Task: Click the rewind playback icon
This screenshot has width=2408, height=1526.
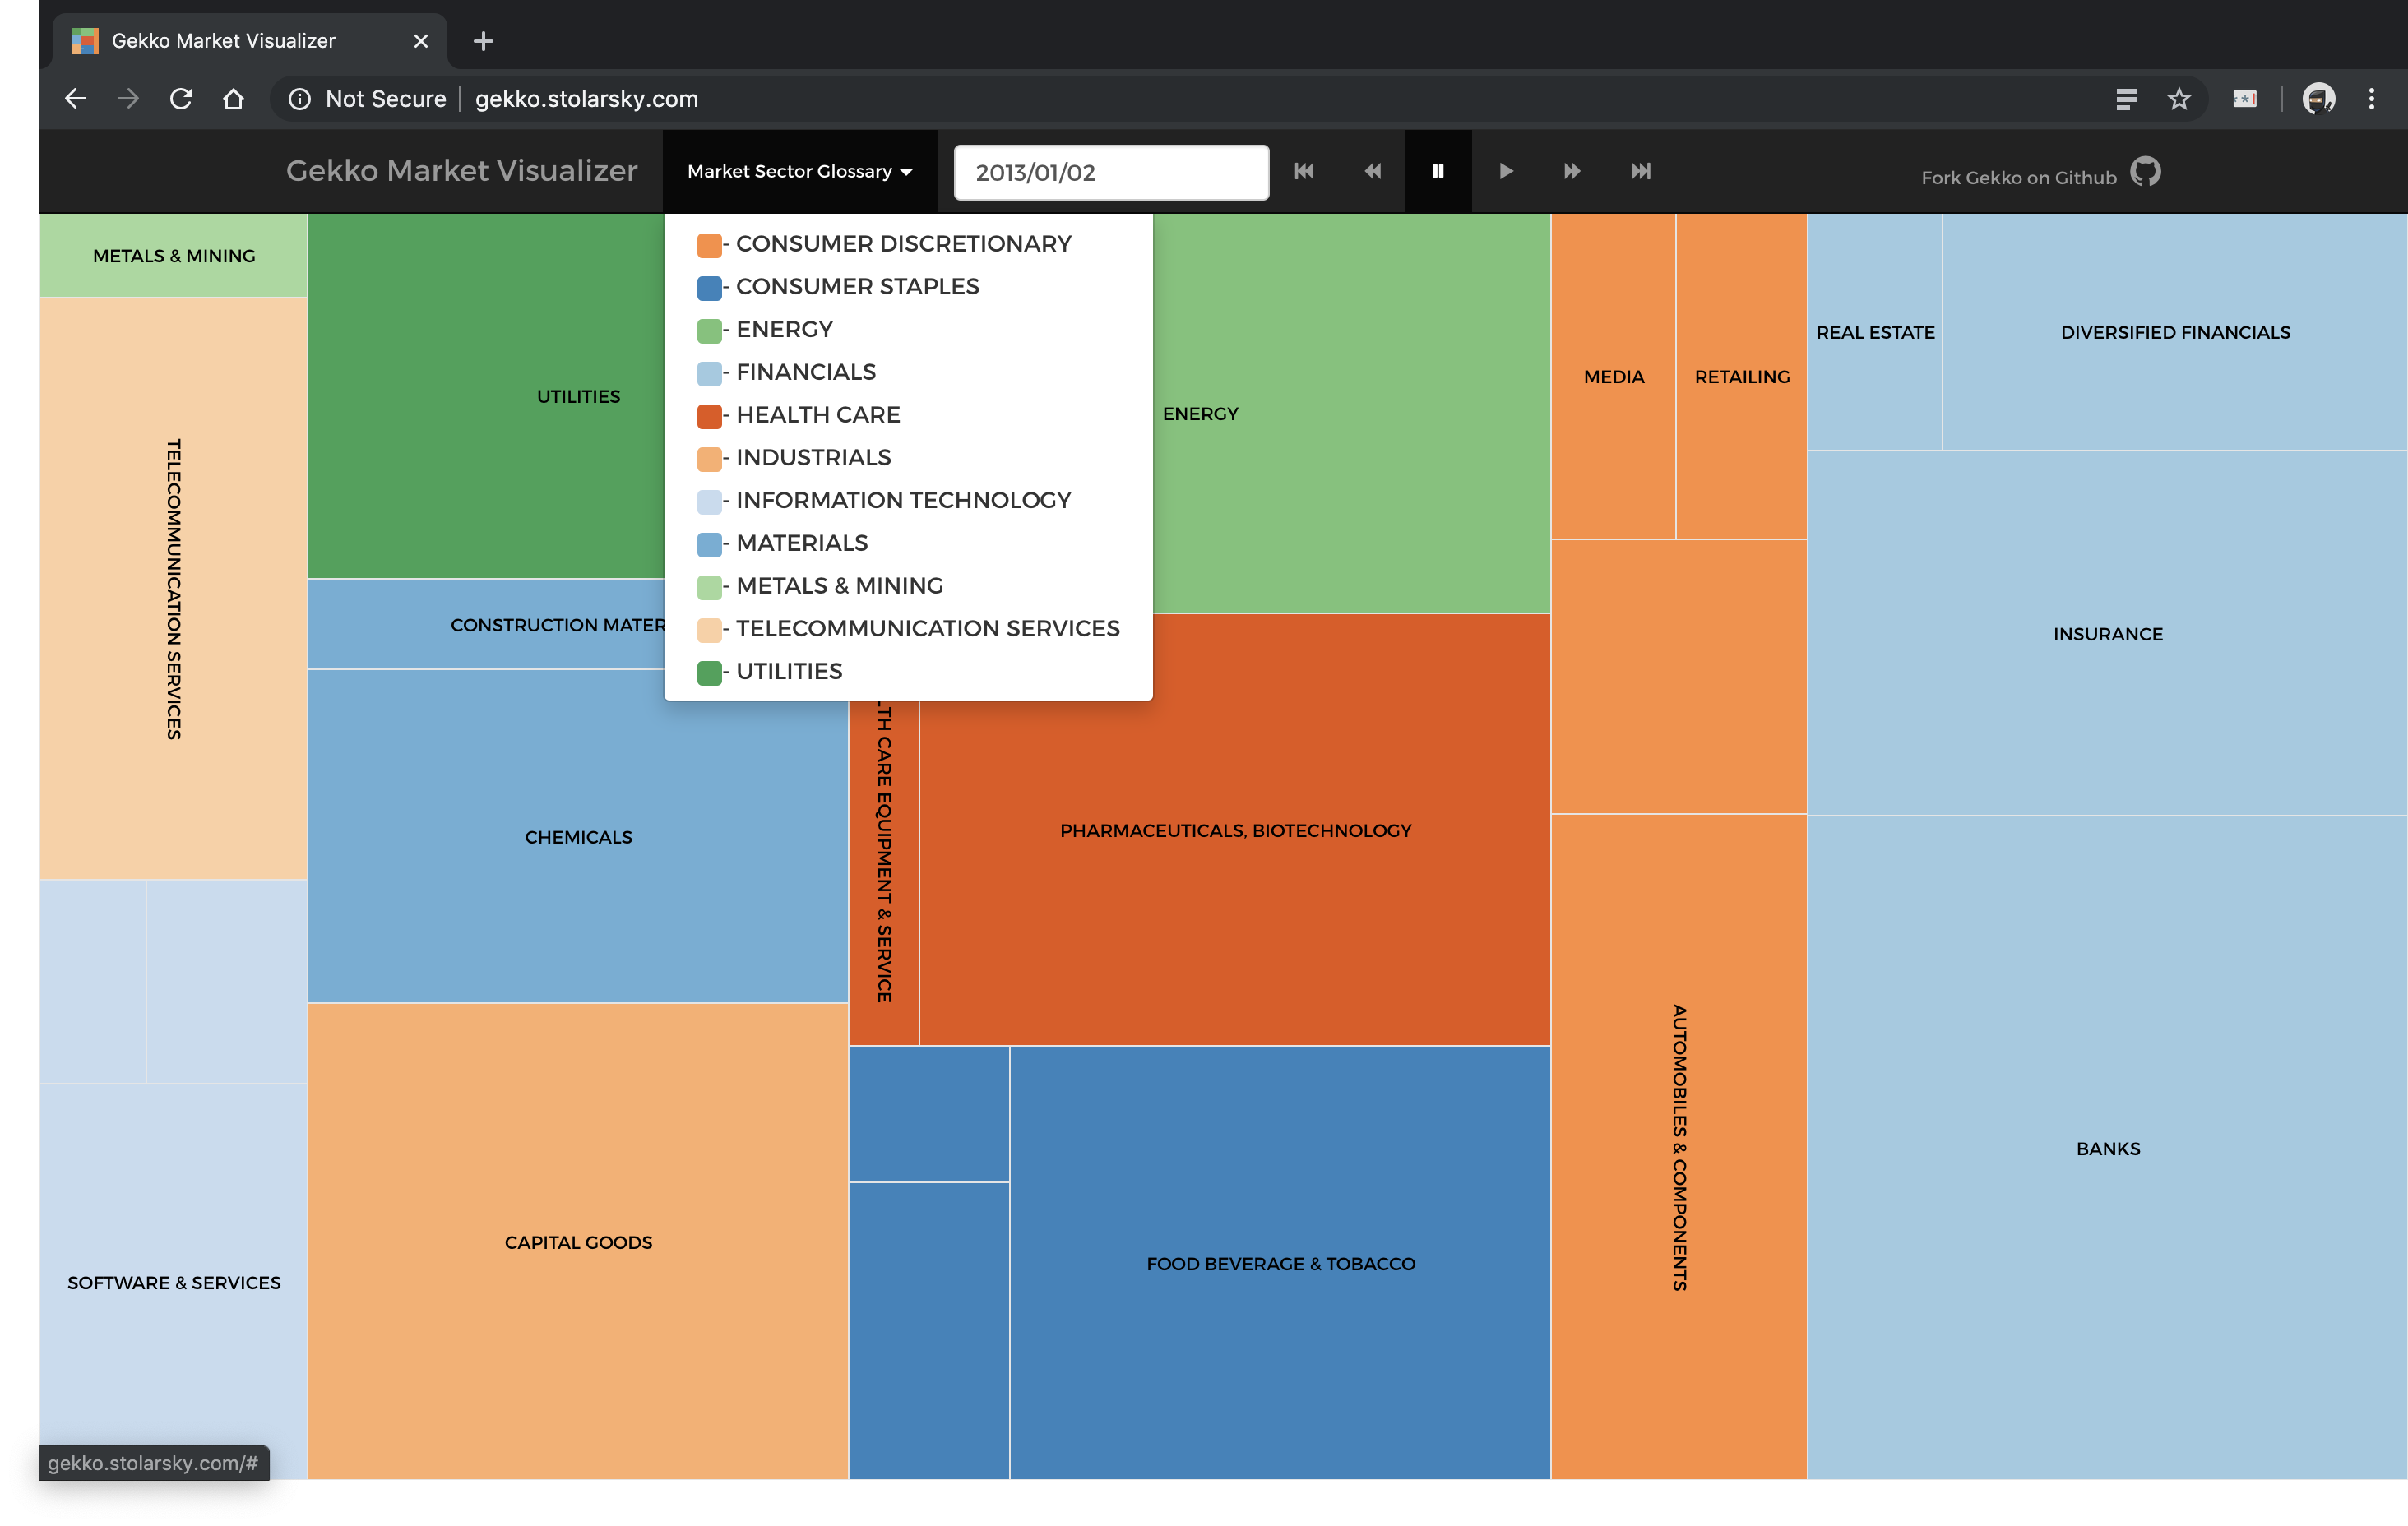Action: [x=1371, y=170]
